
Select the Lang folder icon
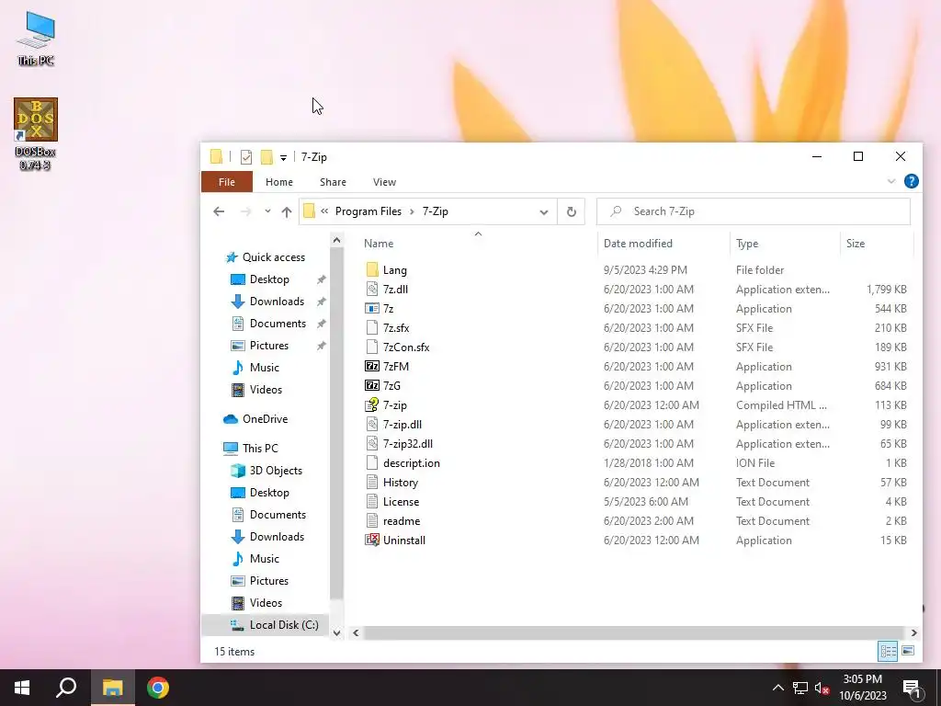372,270
